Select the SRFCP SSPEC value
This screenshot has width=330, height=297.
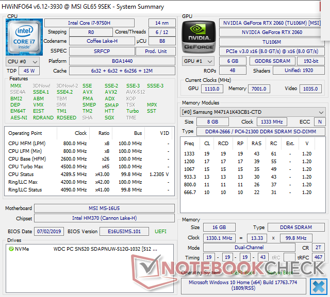102,51
